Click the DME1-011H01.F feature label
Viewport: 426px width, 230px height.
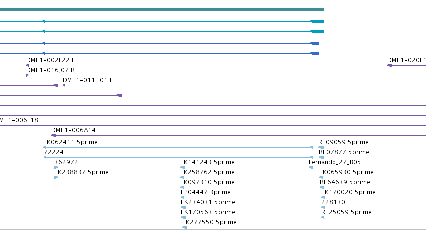point(87,80)
